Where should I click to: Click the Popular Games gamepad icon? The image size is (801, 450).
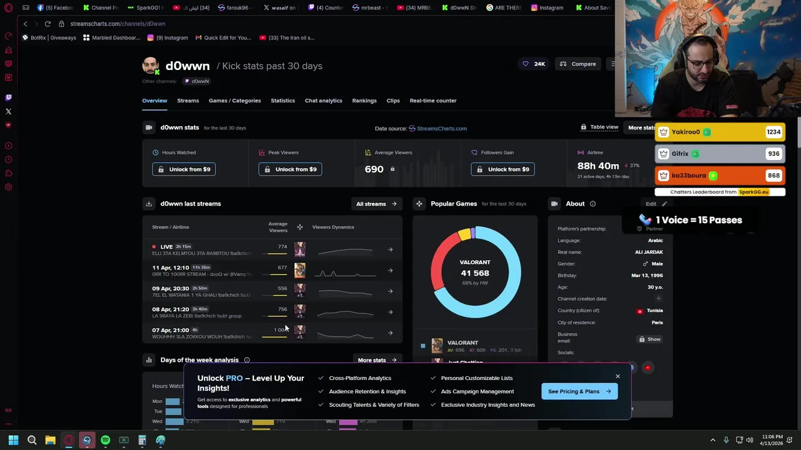tap(419, 204)
